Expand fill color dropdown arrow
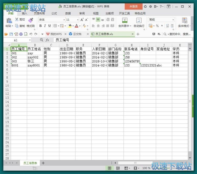 73,26
